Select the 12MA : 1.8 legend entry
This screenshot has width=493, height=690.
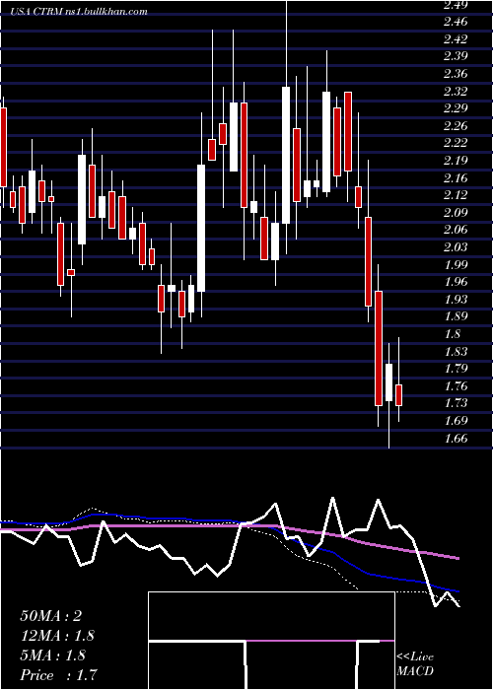(57, 636)
